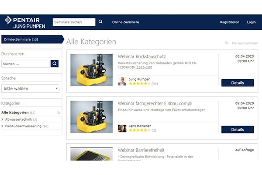
Task: Open Details for Webinar fachgerechter Einbau
Action: pyautogui.click(x=237, y=129)
